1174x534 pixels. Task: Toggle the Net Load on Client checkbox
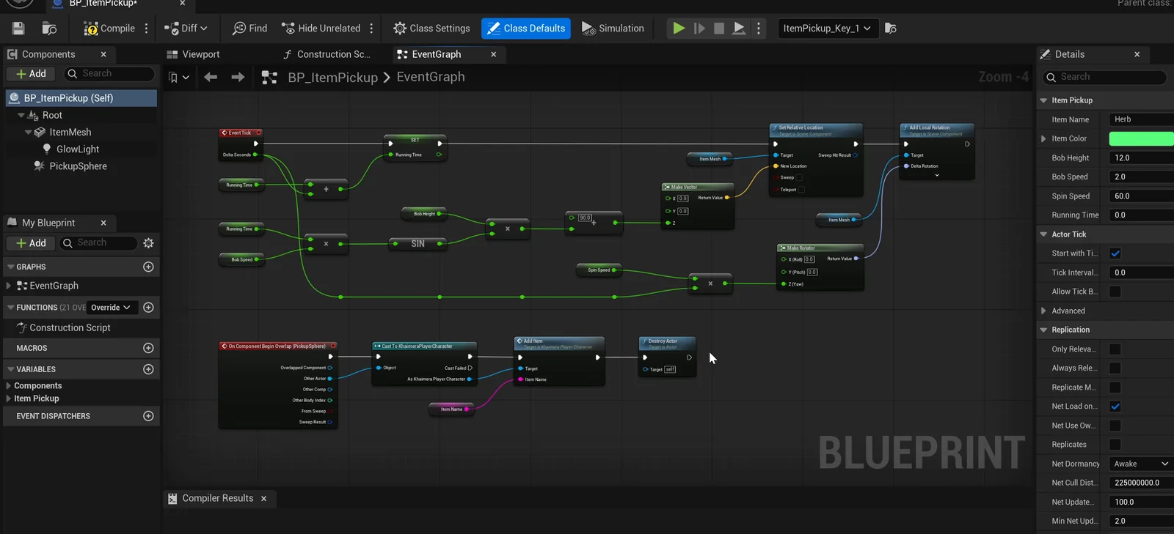click(1115, 407)
